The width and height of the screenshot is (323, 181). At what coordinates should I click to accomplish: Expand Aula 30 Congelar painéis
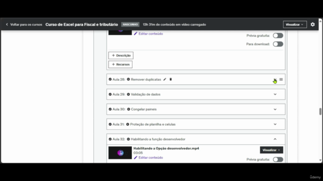point(275,110)
